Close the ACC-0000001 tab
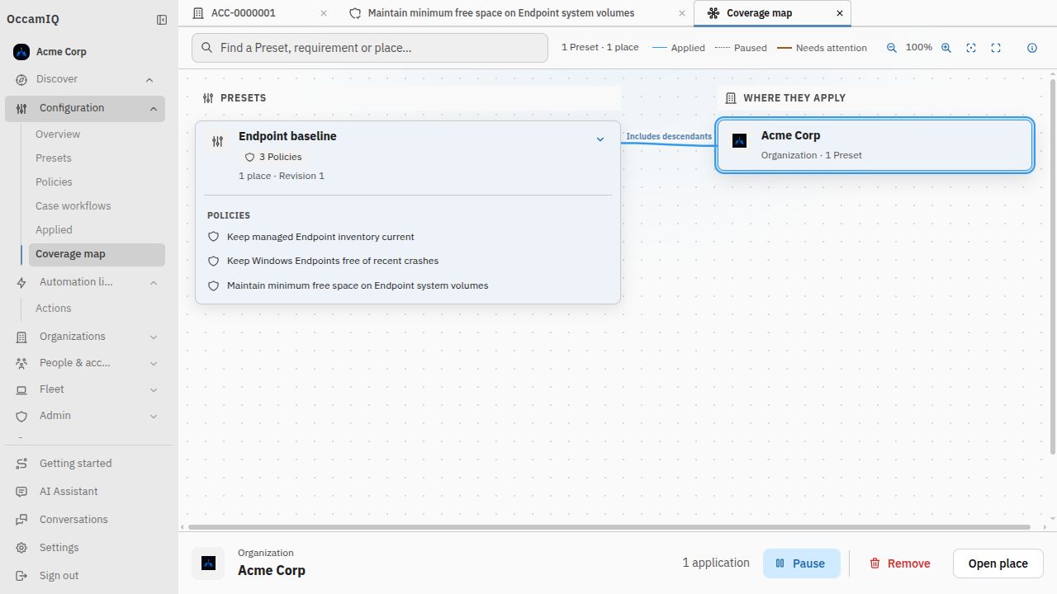This screenshot has width=1057, height=594. [324, 13]
